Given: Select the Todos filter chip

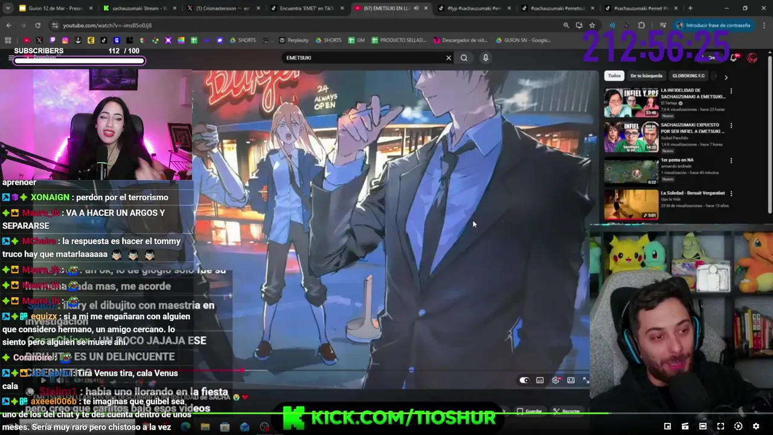Looking at the screenshot, I should 614,76.
